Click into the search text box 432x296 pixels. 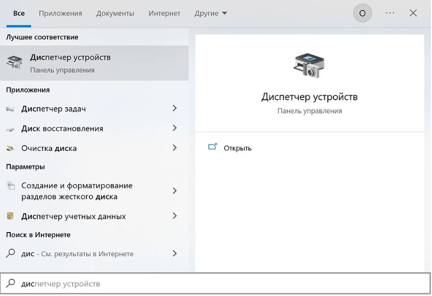pos(215,284)
